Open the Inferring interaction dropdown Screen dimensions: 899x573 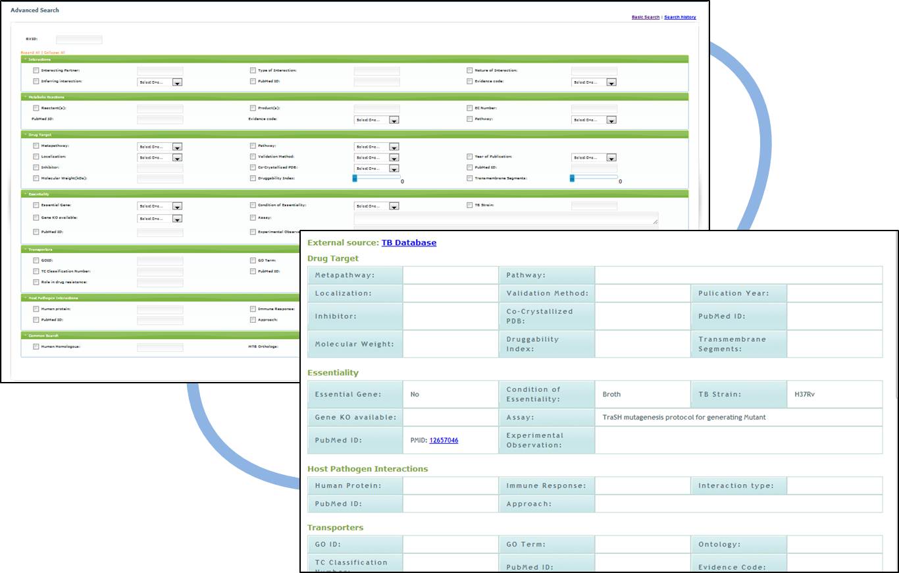(x=176, y=82)
